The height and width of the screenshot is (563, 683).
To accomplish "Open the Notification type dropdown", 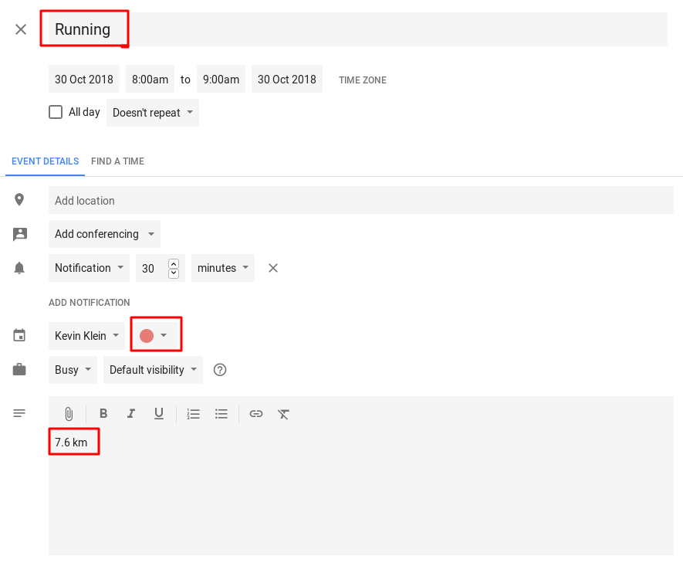I will [x=89, y=267].
